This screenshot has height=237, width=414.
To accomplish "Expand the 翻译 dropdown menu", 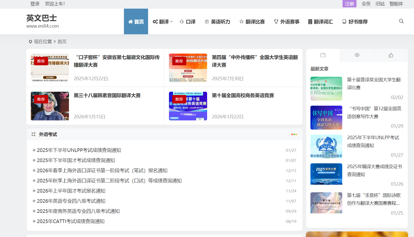I will [x=163, y=22].
